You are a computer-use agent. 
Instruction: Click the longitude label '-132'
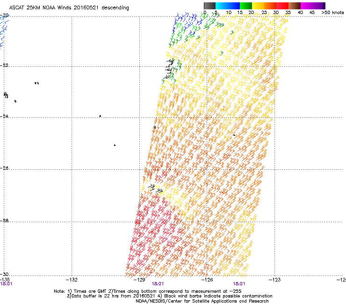(72, 280)
